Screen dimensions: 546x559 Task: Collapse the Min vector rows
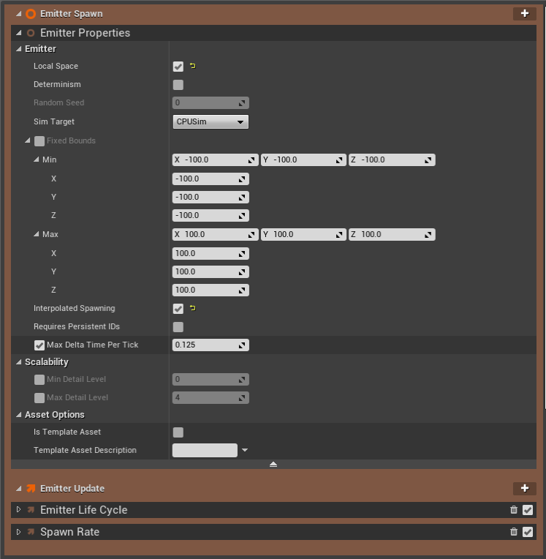pyautogui.click(x=37, y=160)
